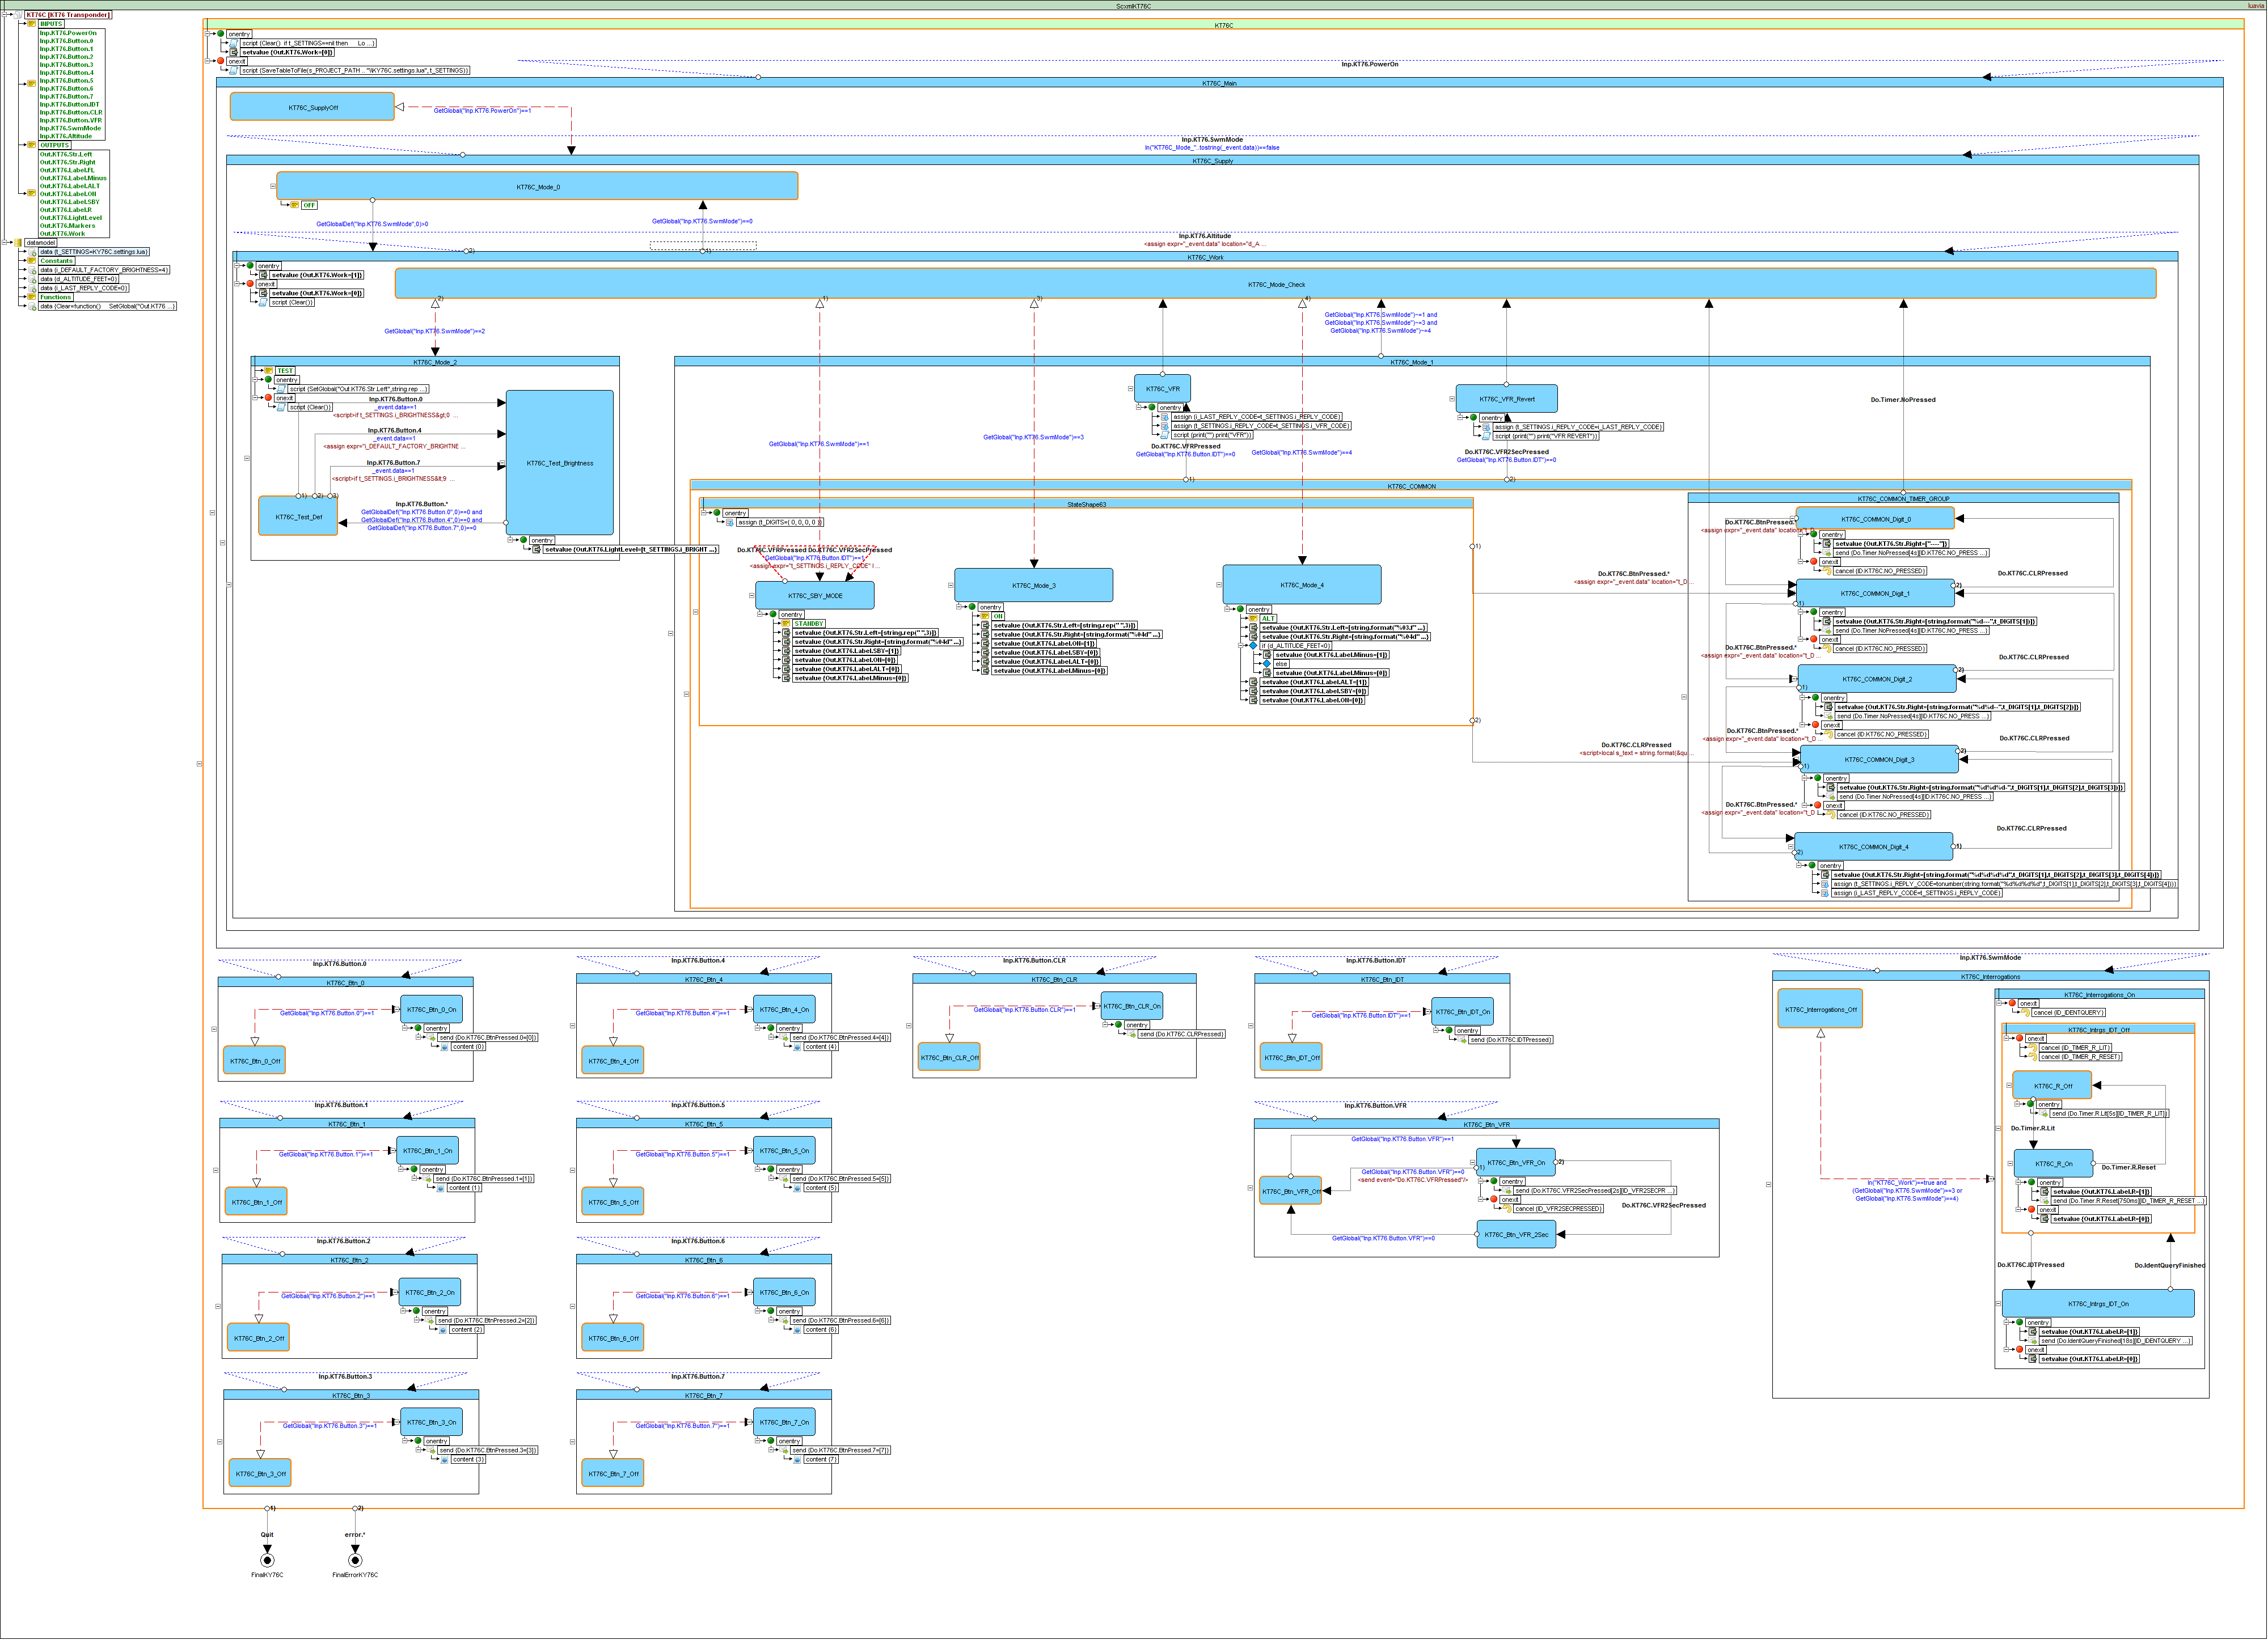Click the cancel ID_IDENTQUERY arrow icon
This screenshot has height=1640, width=2268.
2026,1012
